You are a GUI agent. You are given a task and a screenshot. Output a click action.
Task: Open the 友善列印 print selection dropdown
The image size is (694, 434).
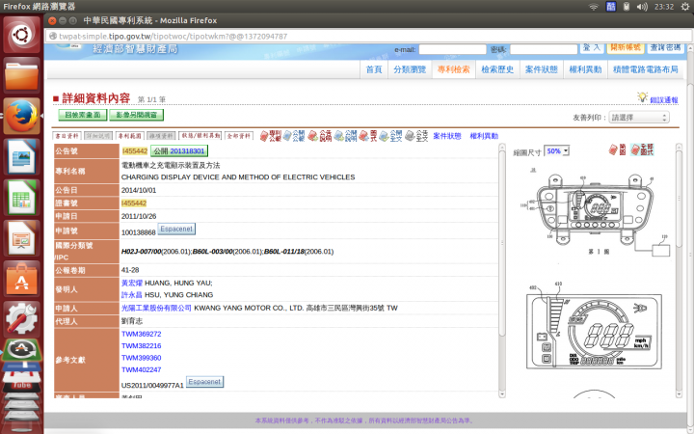(x=639, y=118)
